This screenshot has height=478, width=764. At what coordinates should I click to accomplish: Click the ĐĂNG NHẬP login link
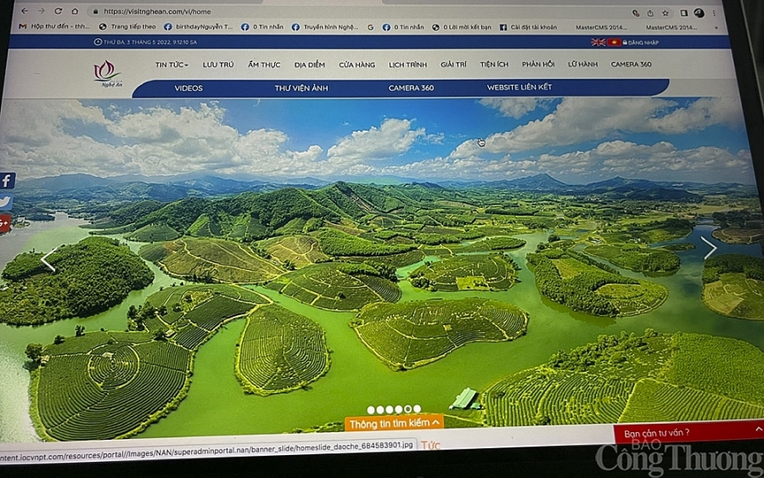[x=643, y=42]
